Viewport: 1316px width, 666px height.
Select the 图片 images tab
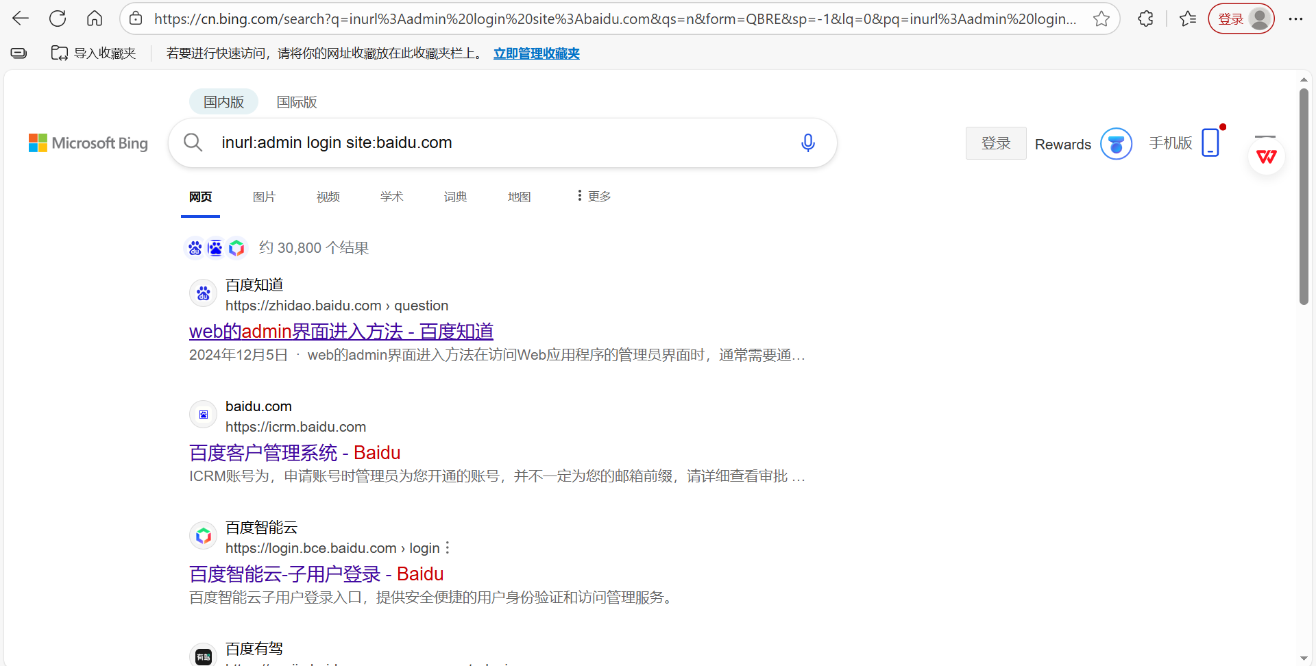pos(264,197)
